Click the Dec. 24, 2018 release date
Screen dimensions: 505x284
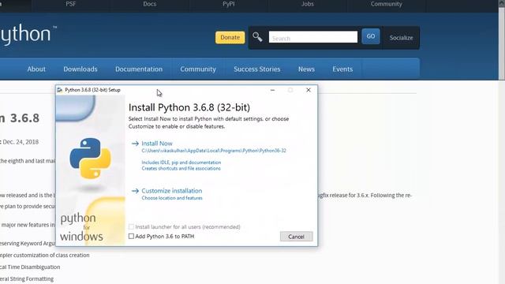click(x=21, y=142)
